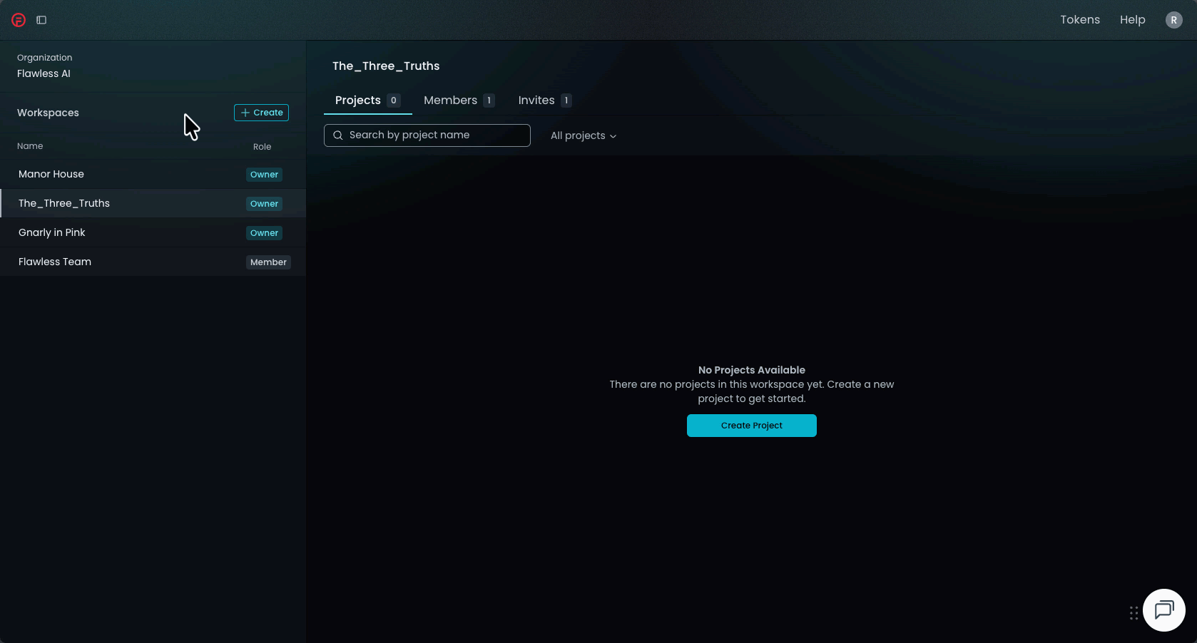The height and width of the screenshot is (643, 1197).
Task: Expand the All projects filter dropdown
Action: [584, 135]
